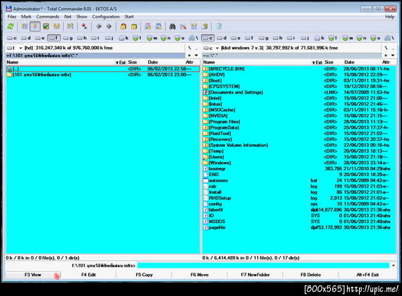Select the [Windows] folder icon

(x=206, y=163)
